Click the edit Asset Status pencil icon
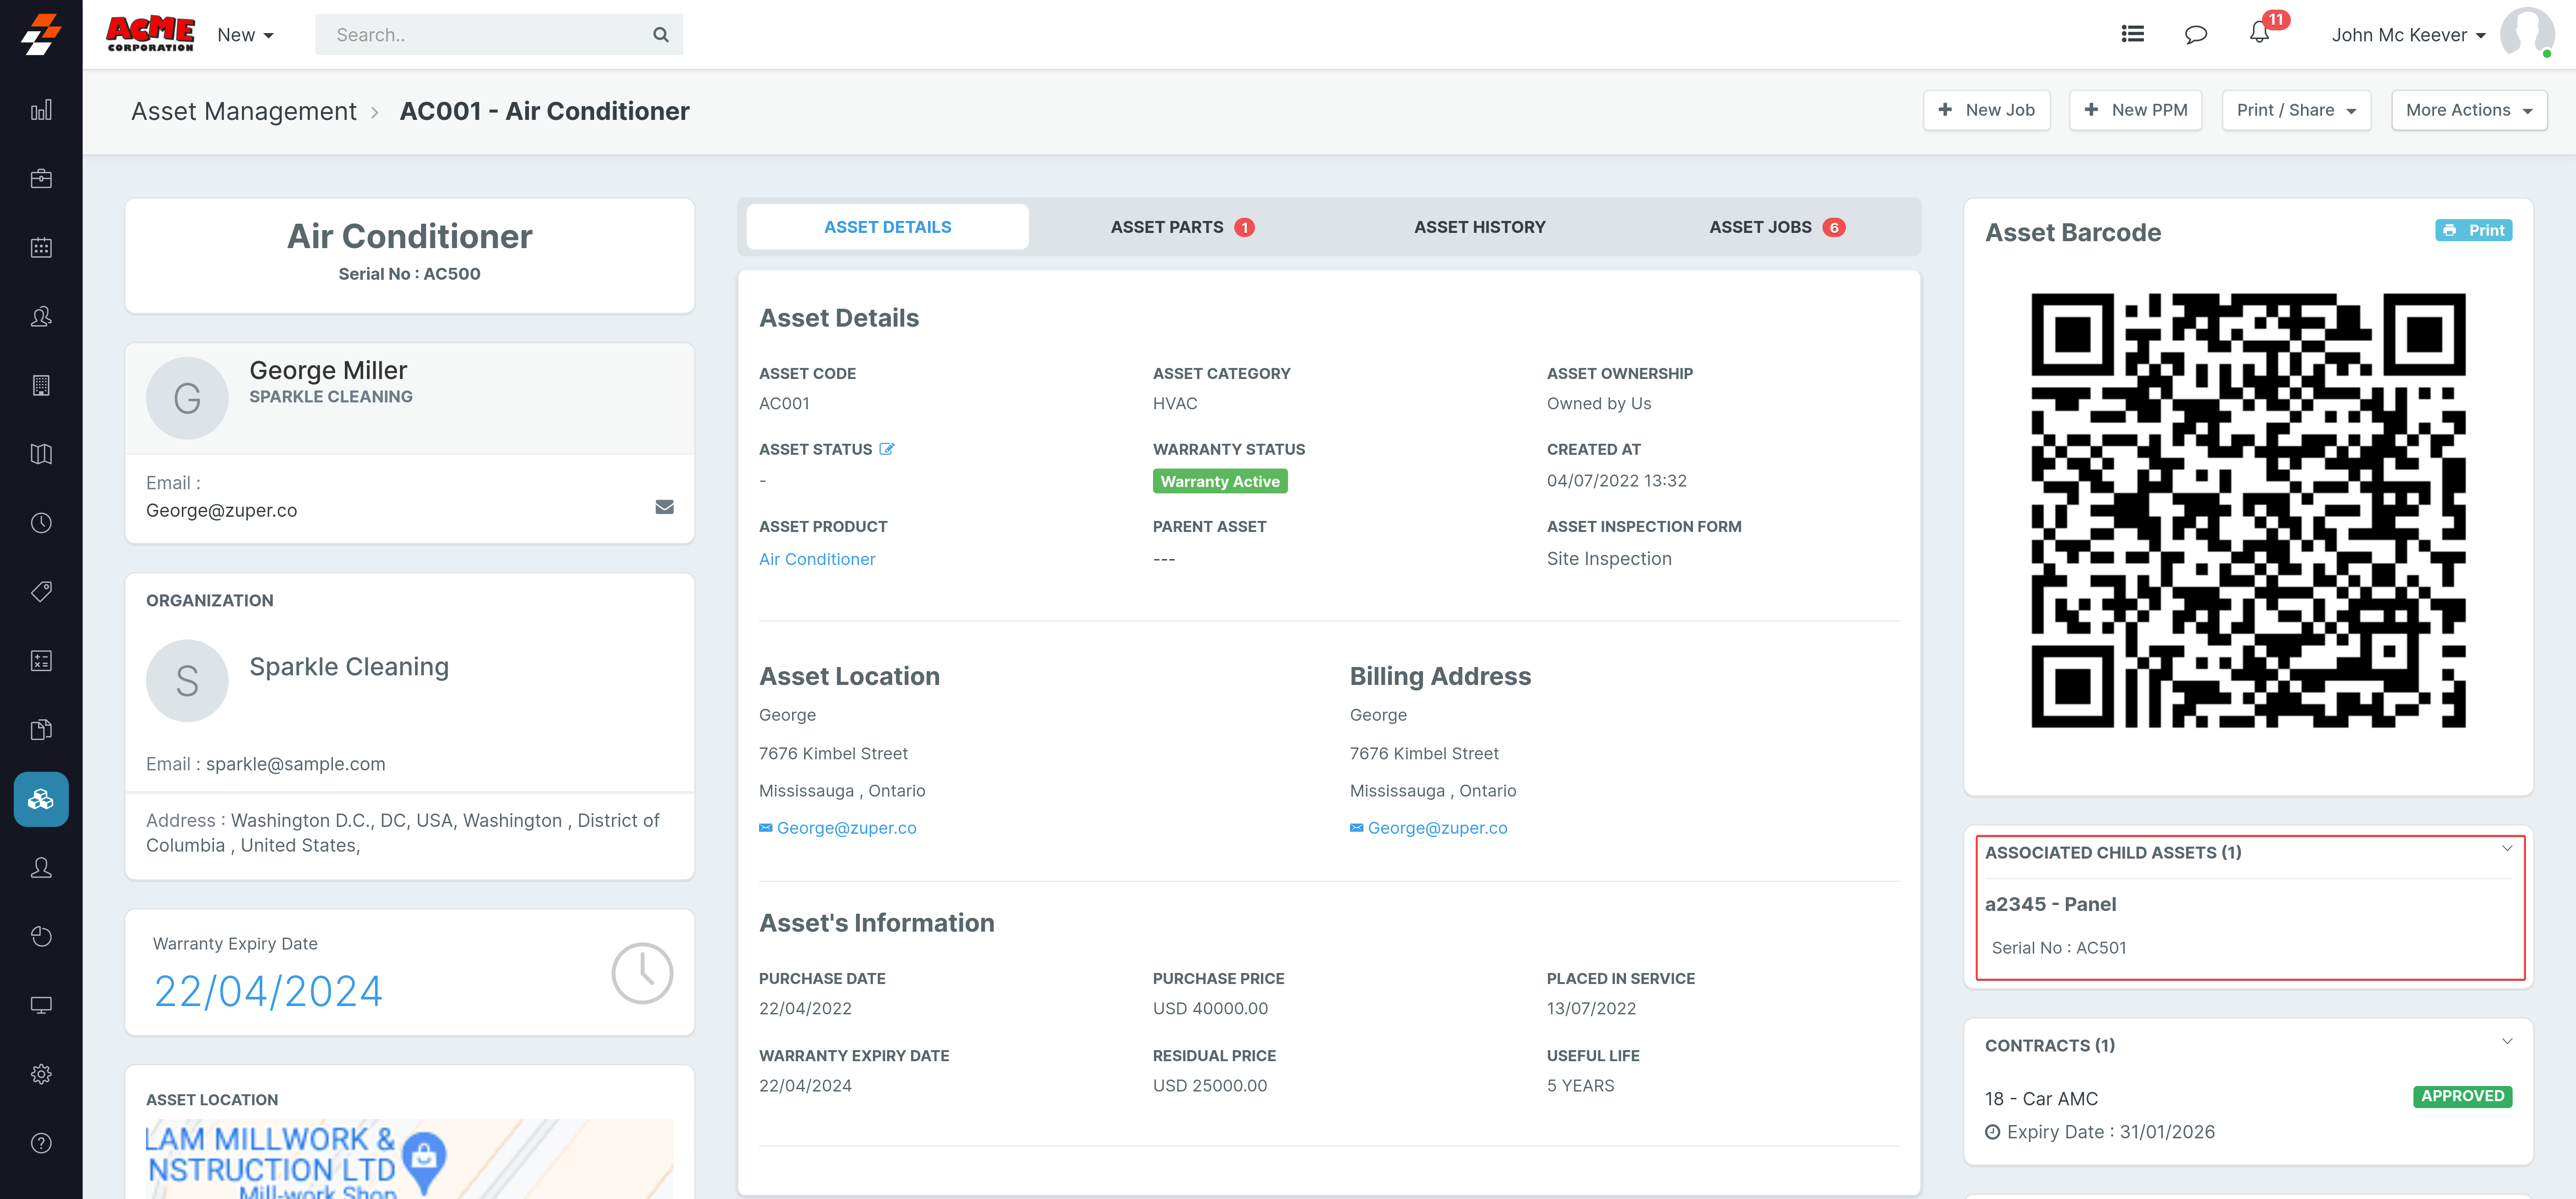This screenshot has height=1199, width=2576. tap(886, 449)
